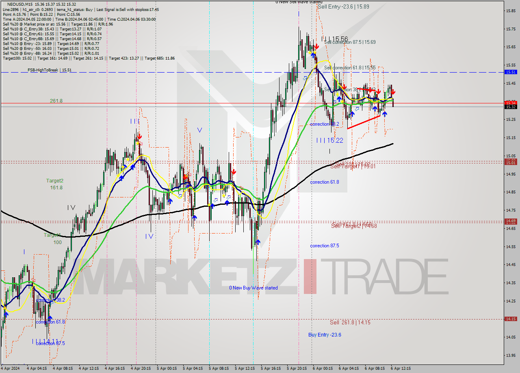The height and width of the screenshot is (373, 520).
Task: Select the 15.15 price axis value
Action: coord(511,138)
